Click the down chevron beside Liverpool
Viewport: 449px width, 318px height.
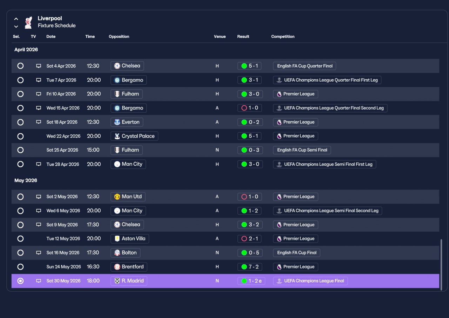16,26
